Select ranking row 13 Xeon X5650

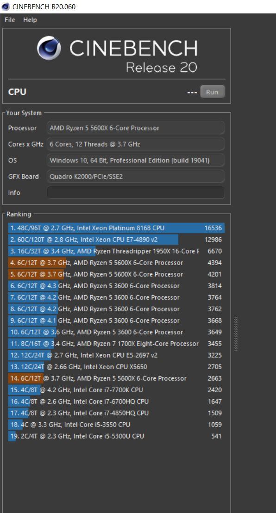tap(116, 367)
